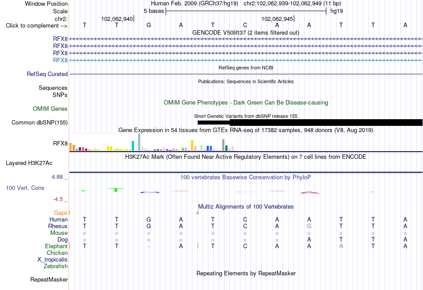Image resolution: width=423 pixels, height=290 pixels.
Task: Click the hg19 label beside scale bar
Action: pyautogui.click(x=337, y=11)
